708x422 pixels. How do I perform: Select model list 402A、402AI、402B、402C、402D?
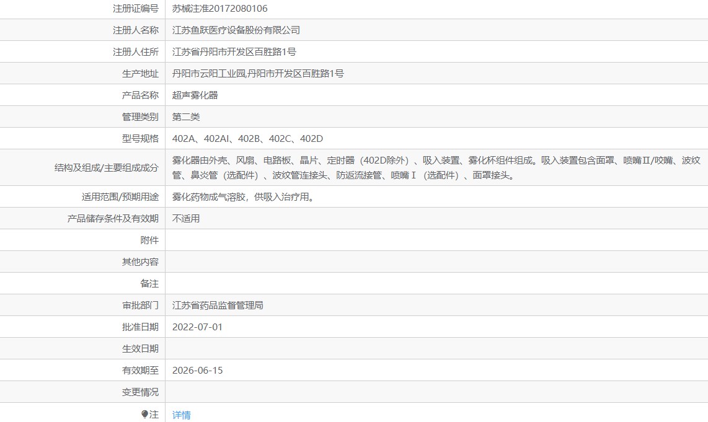click(x=247, y=139)
